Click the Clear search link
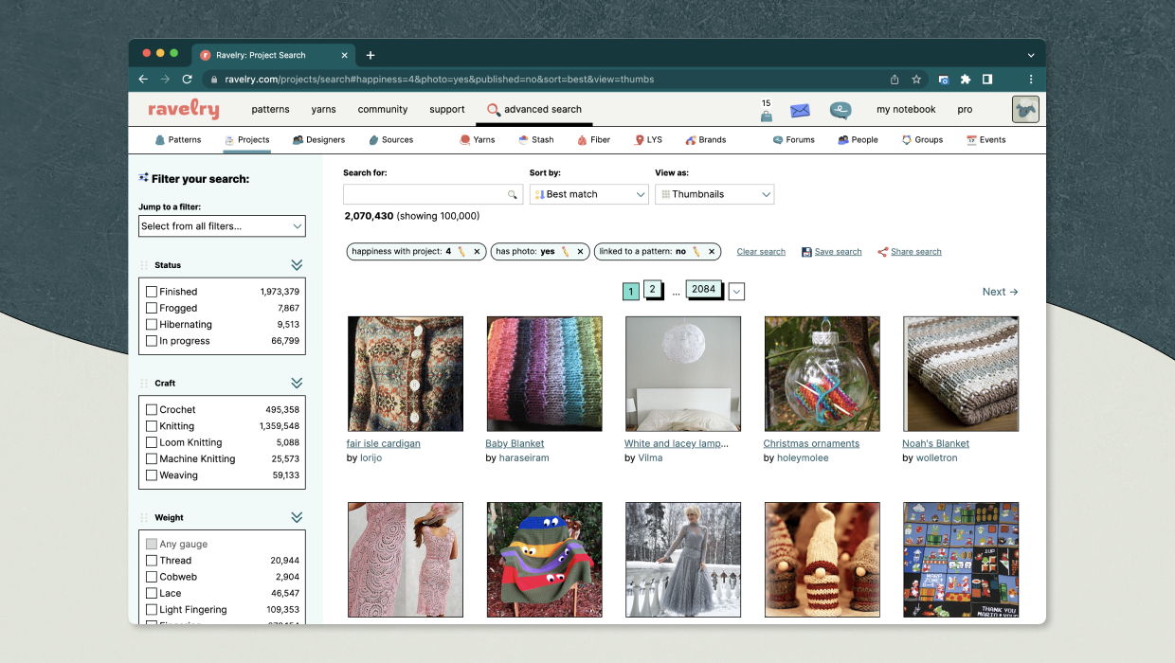1175x663 pixels. point(761,251)
